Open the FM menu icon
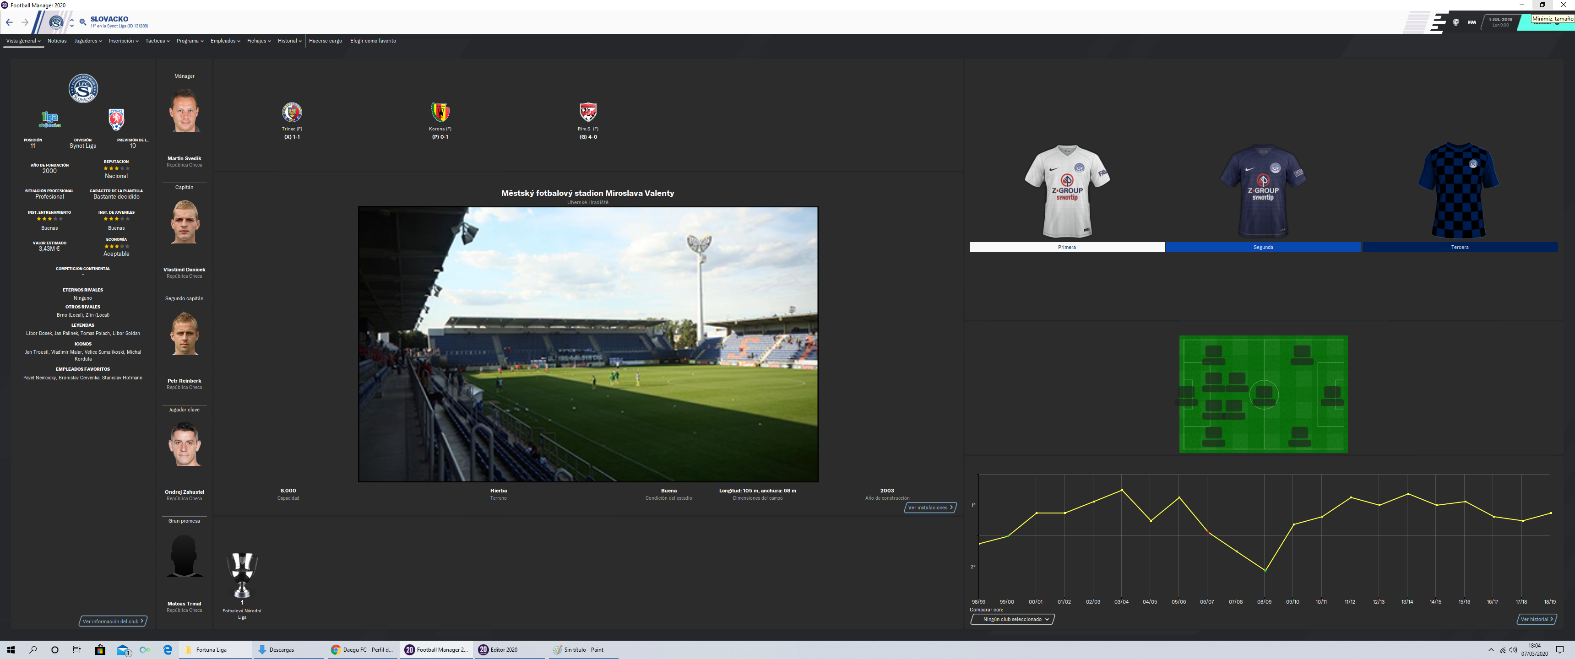This screenshot has width=1575, height=659. (1472, 22)
